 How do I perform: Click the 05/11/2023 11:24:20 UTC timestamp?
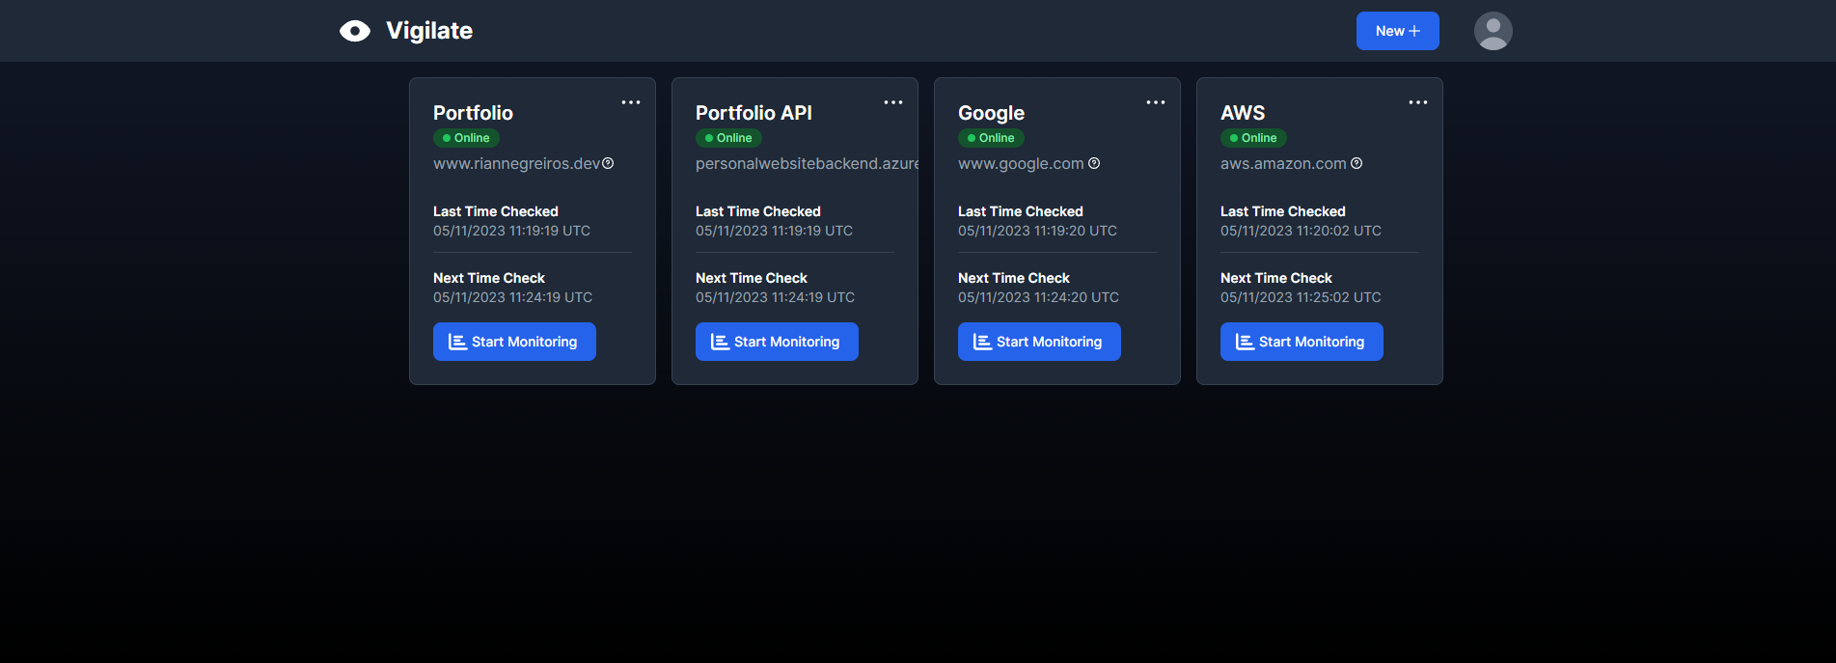1038,297
